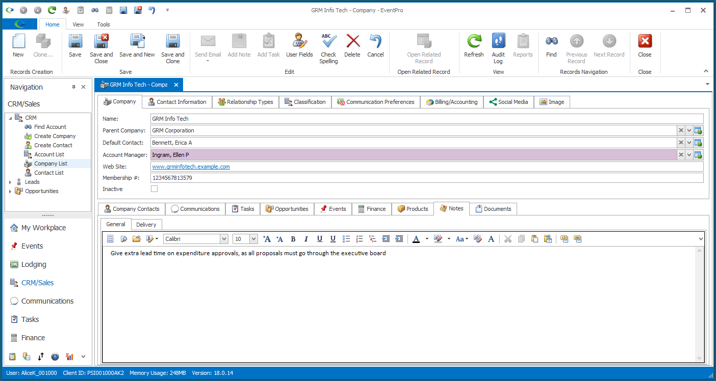Screen dimensions: 716x381
Task: Expand the Leads tree node
Action: pos(10,182)
